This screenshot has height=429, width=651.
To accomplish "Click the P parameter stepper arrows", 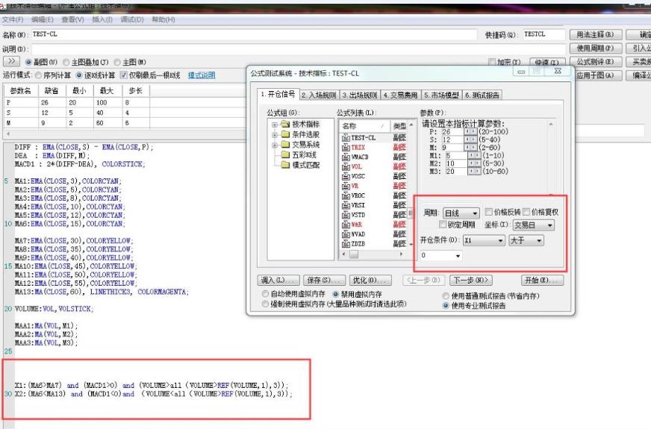I will [470, 131].
